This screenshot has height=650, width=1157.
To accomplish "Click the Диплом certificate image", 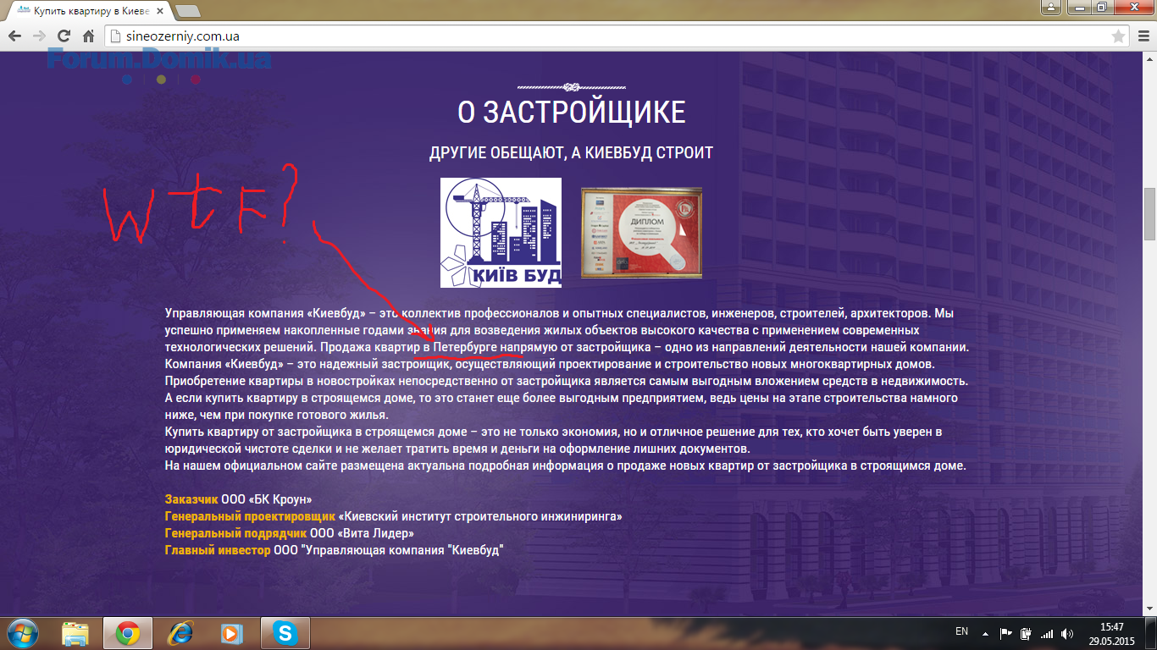I will 641,233.
